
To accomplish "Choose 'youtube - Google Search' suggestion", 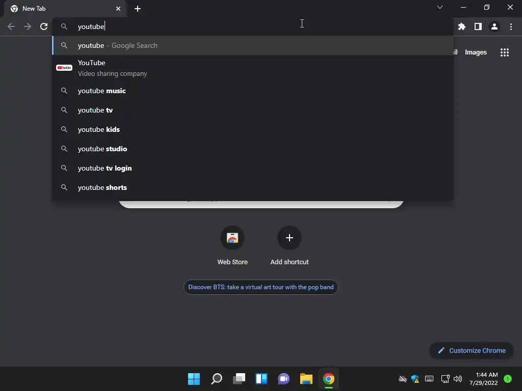I will coord(253,45).
